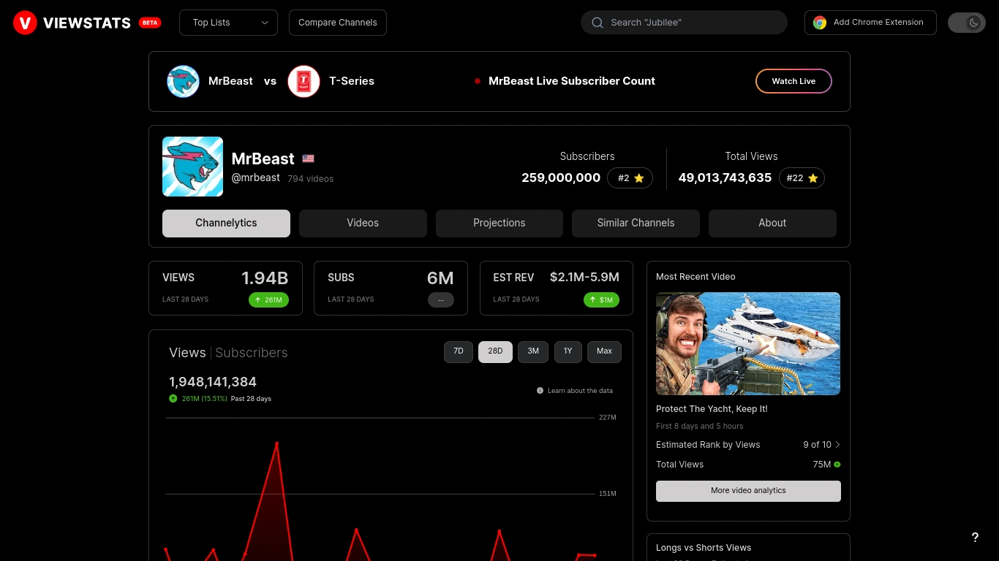This screenshot has width=999, height=561.
Task: Click More video analytics button
Action: [x=748, y=491]
